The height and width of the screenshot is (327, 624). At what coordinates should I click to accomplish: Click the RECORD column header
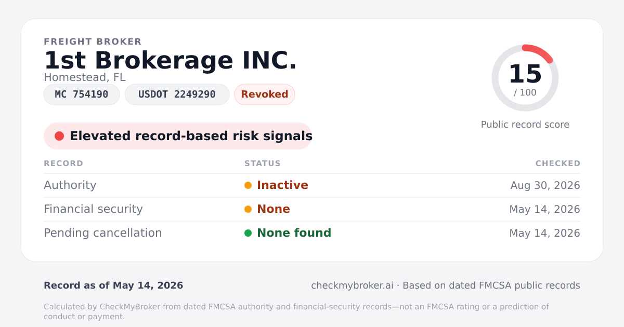(x=63, y=163)
